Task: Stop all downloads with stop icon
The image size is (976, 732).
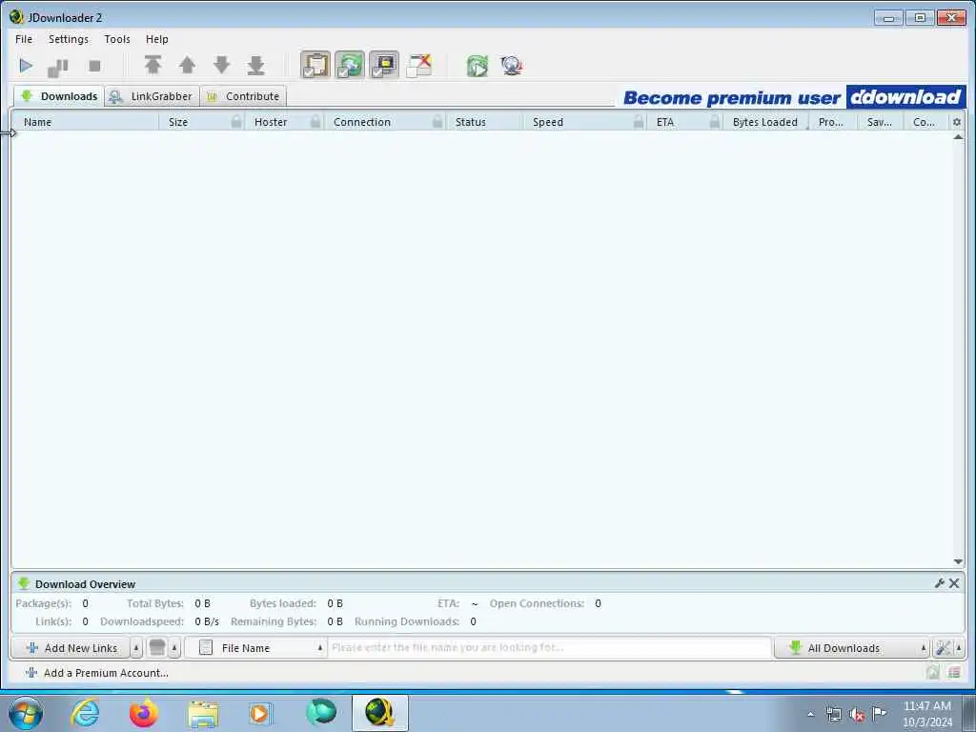Action: (x=94, y=66)
